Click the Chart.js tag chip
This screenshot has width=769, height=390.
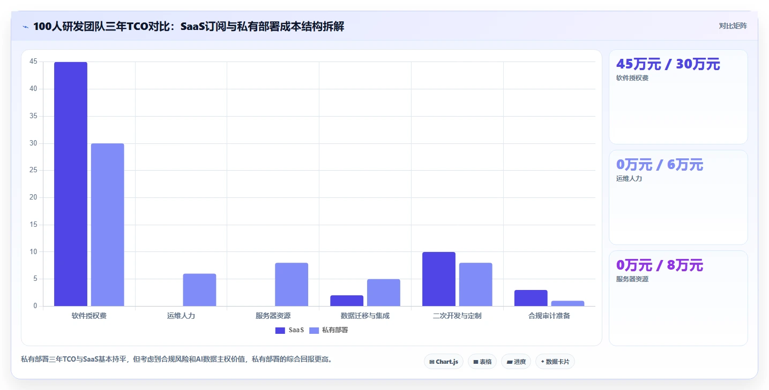click(444, 362)
